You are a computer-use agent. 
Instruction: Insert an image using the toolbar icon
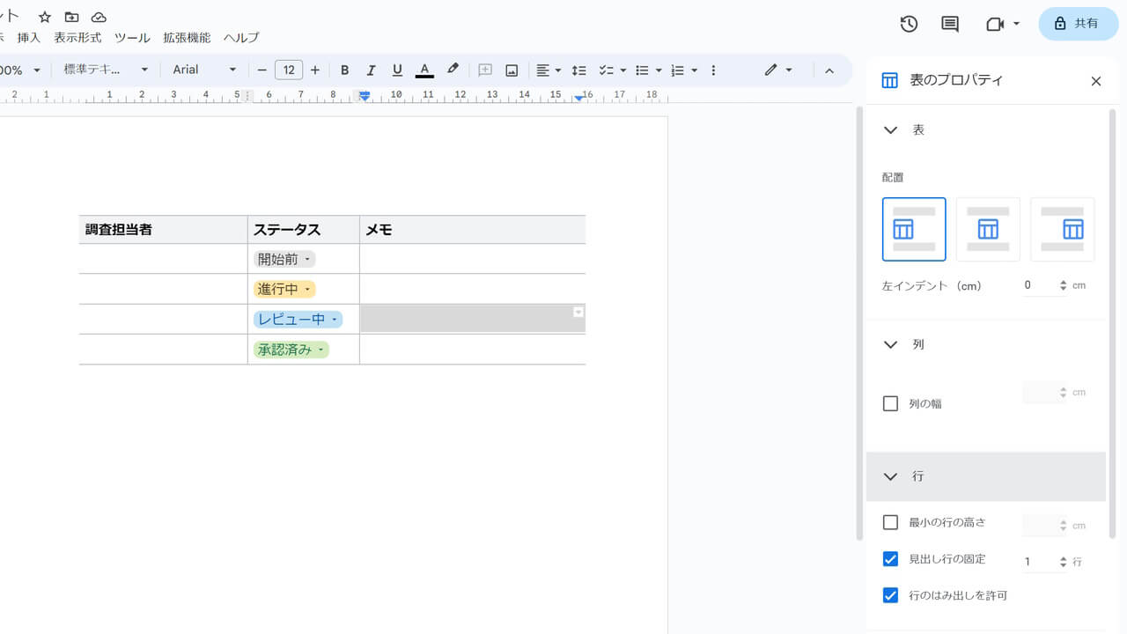pyautogui.click(x=512, y=70)
